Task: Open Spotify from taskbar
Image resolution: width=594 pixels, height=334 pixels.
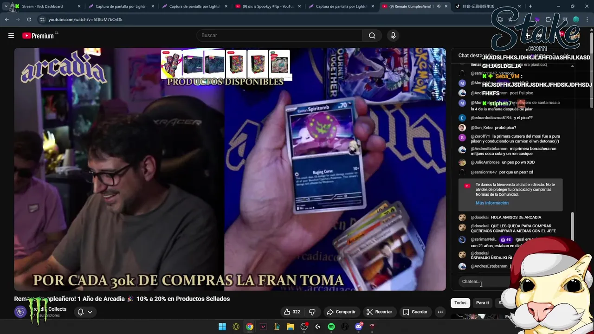Action: [x=331, y=327]
